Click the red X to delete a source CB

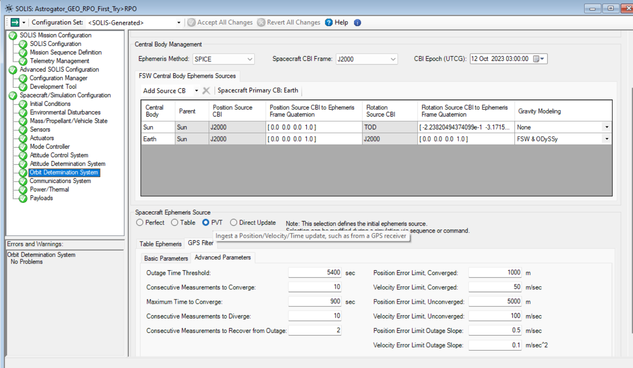point(206,90)
